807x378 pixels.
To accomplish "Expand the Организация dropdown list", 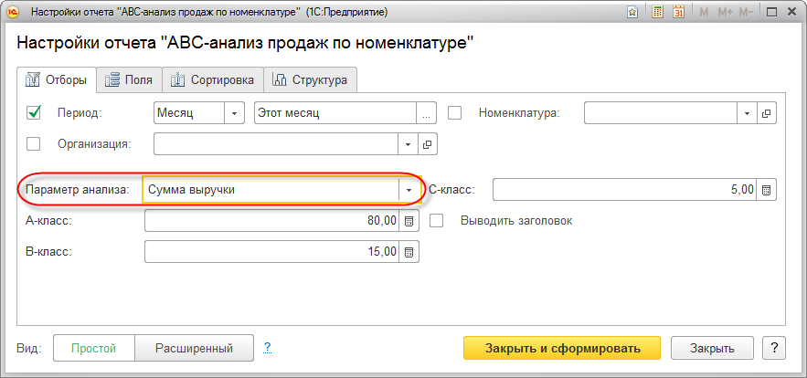I will (408, 143).
